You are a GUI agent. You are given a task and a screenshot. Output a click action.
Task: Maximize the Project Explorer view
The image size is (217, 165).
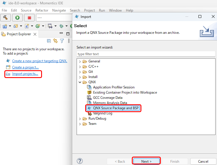tap(68, 34)
